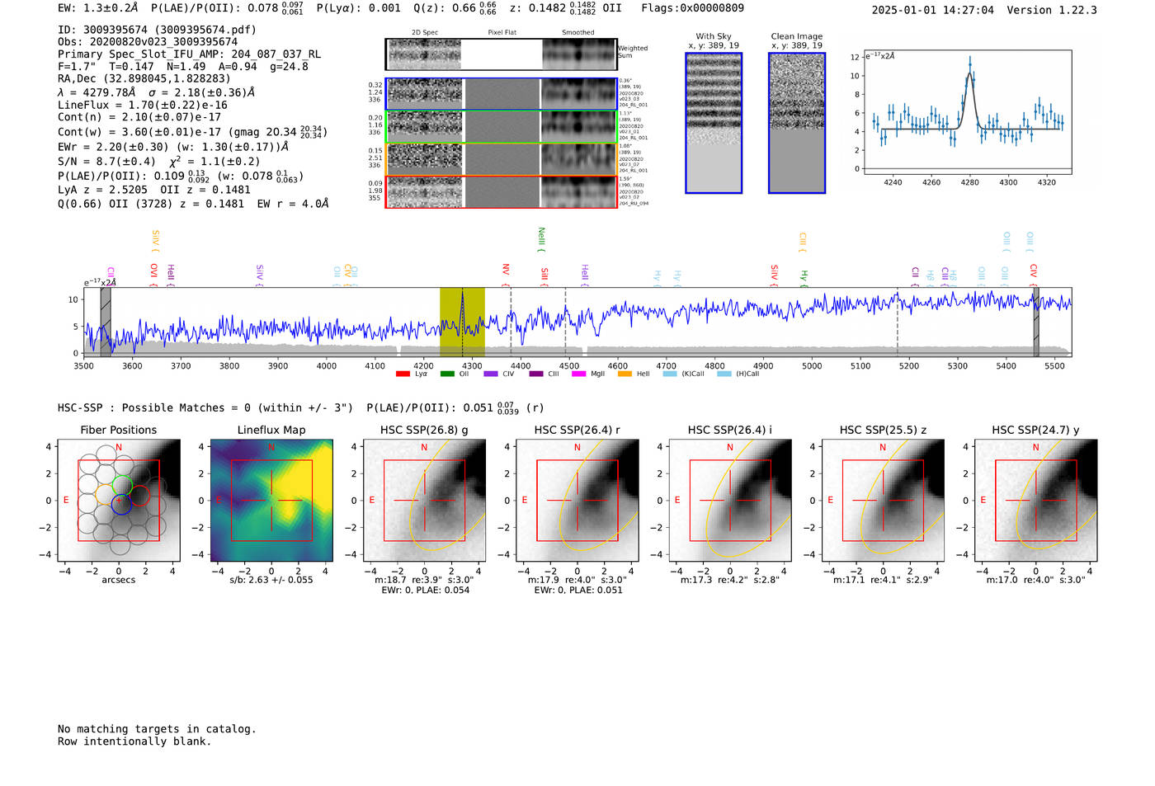This screenshot has height=786, width=1155.
Task: Open the HSC SSP(26.4) r image
Action: click(x=577, y=501)
